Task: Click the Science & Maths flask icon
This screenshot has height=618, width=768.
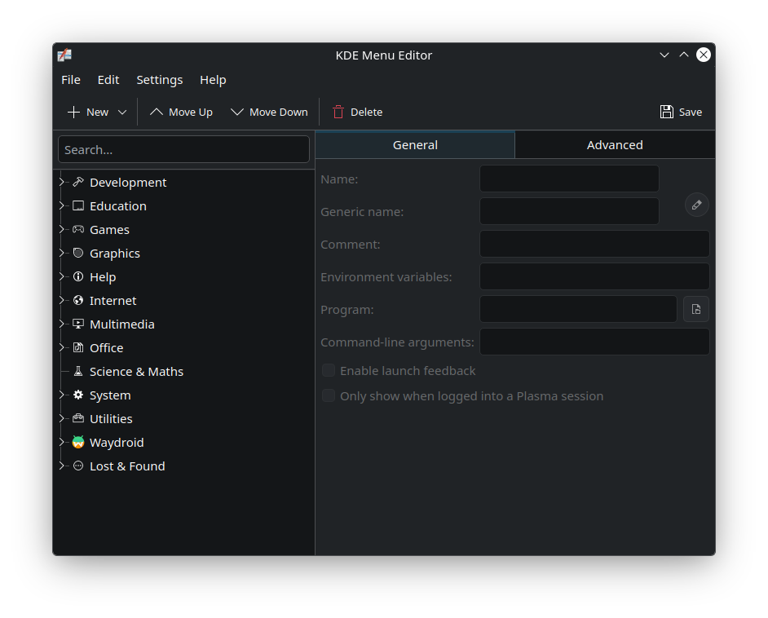Action: point(78,371)
